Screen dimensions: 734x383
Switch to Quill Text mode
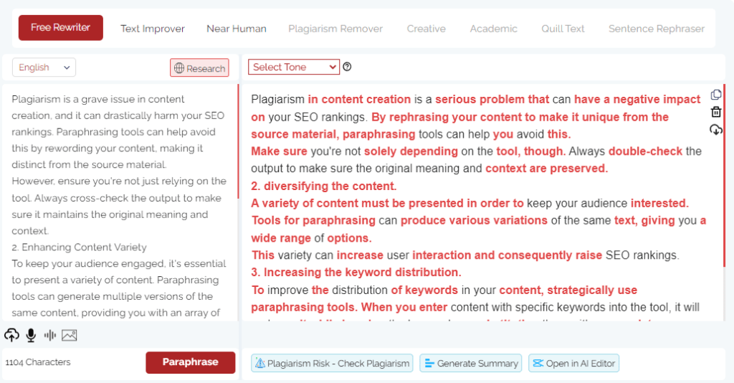563,29
